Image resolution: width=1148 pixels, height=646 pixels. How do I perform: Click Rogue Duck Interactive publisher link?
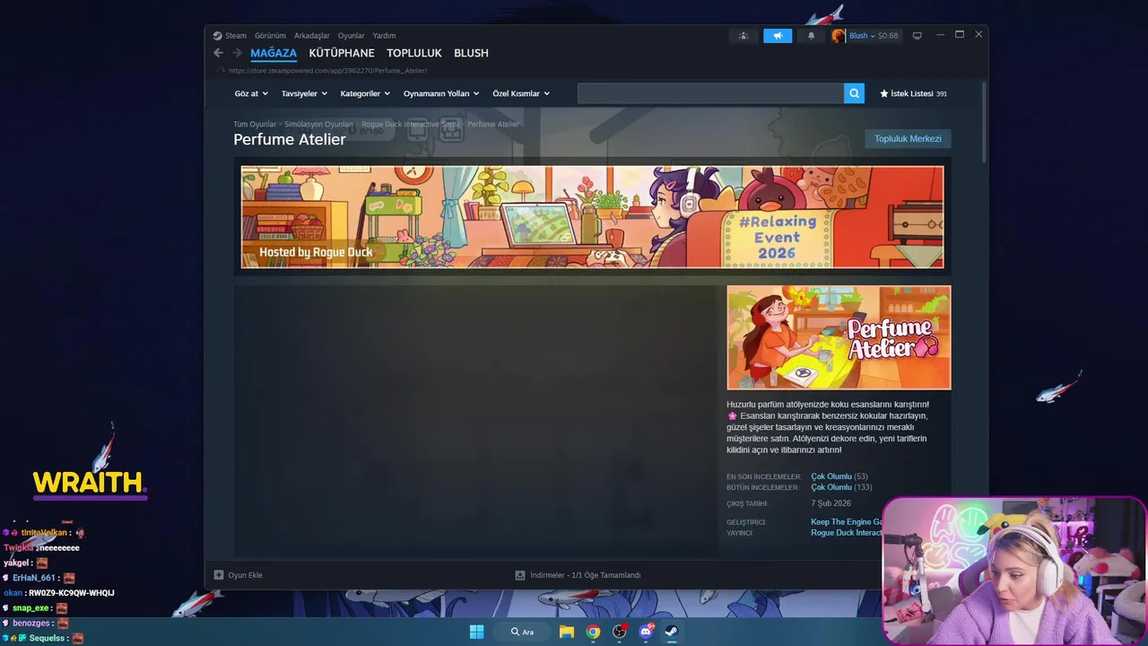pos(846,533)
